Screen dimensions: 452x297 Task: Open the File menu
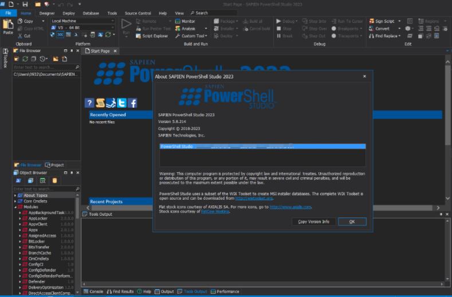pyautogui.click(x=8, y=13)
